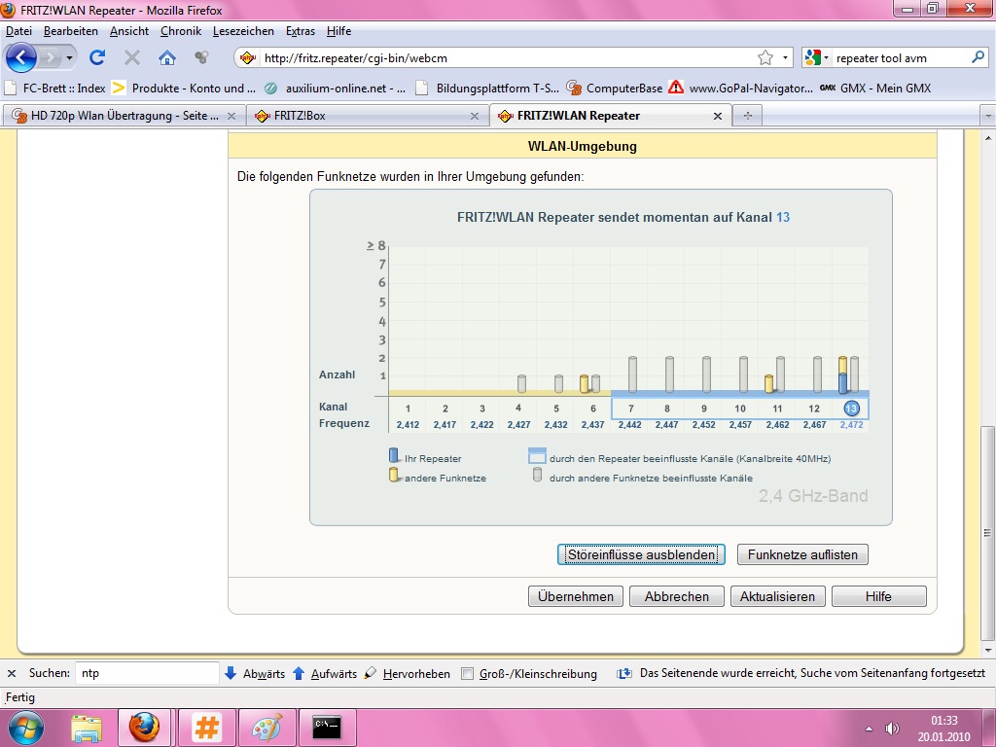
Task: Click the Suchen find field containing 'ntp'
Action: 148,673
